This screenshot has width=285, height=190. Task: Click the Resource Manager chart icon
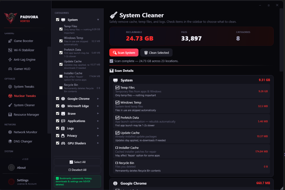click(10, 115)
